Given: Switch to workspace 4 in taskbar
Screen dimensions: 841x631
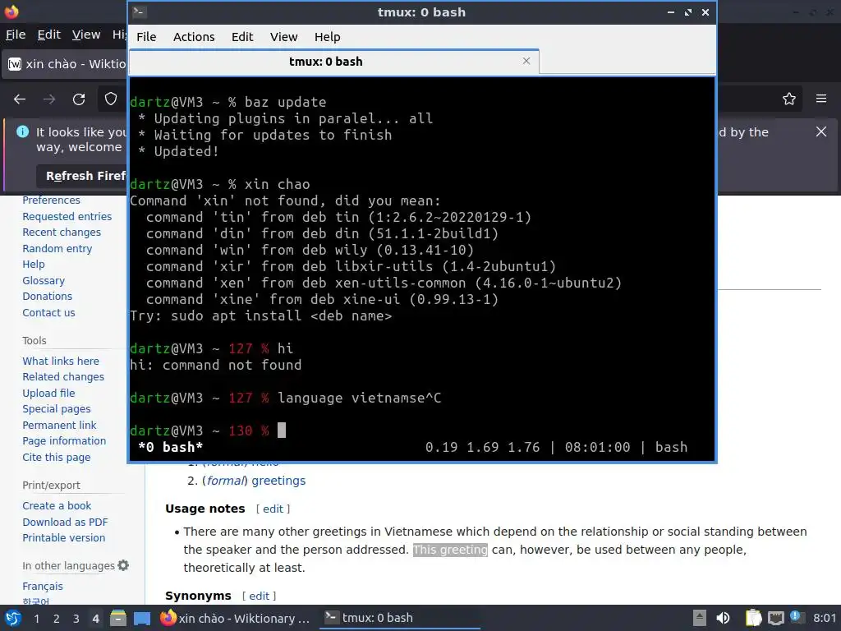Looking at the screenshot, I should [95, 619].
